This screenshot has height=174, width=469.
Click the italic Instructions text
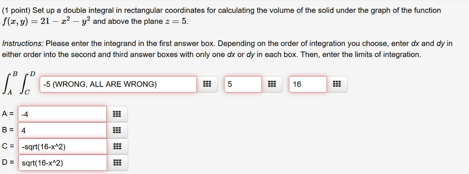coord(23,43)
